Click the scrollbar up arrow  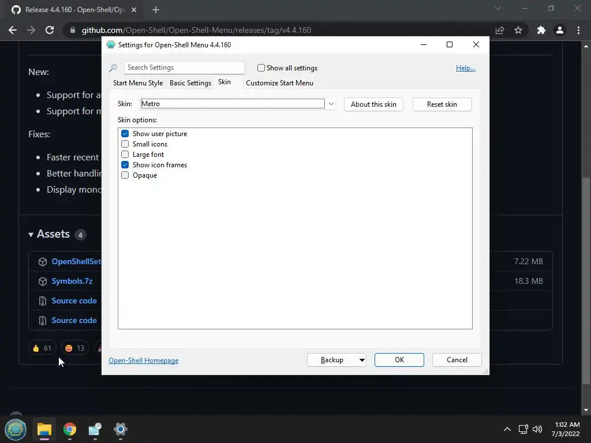pyautogui.click(x=586, y=46)
